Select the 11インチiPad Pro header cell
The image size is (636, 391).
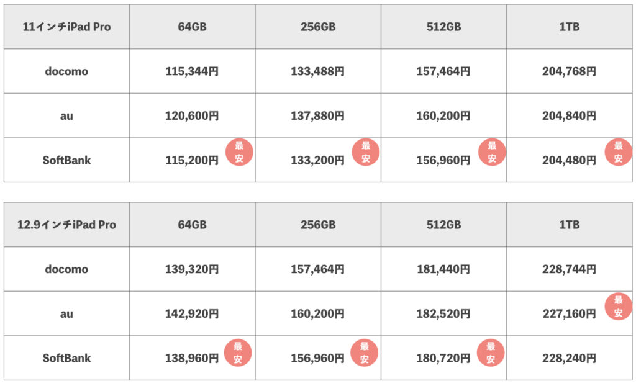pos(67,27)
